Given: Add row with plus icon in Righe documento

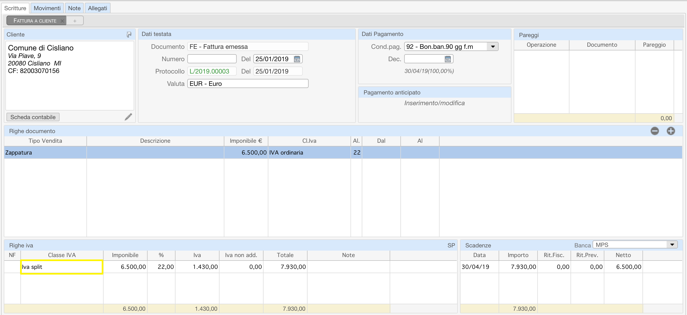Looking at the screenshot, I should (x=671, y=131).
